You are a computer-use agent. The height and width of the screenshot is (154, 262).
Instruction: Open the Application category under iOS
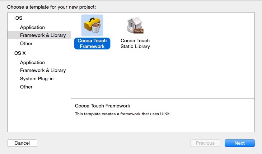pyautogui.click(x=32, y=28)
